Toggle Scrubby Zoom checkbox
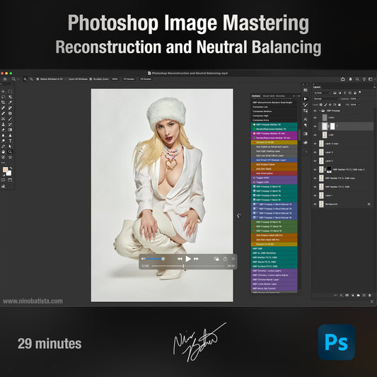This screenshot has height=377, width=377. [x=91, y=79]
